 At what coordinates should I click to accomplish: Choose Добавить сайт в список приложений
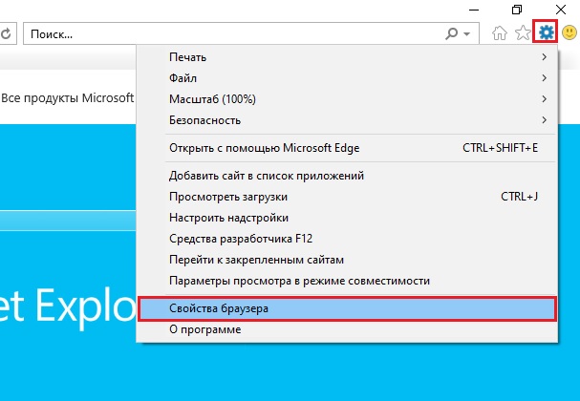point(347,176)
